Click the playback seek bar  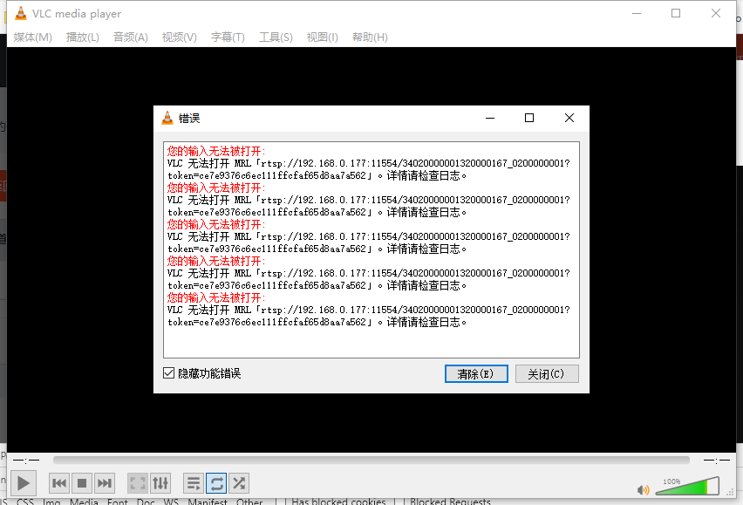tap(371, 460)
